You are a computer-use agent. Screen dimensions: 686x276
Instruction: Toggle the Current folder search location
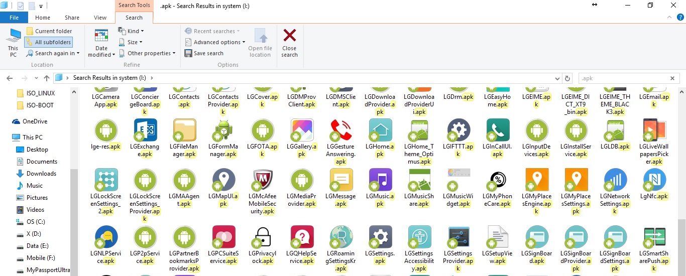point(49,31)
